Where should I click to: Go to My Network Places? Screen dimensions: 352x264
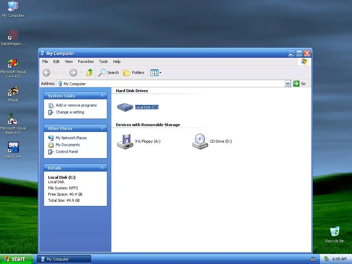point(71,138)
